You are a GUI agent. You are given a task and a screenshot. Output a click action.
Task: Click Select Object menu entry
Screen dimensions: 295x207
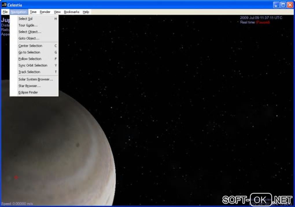(30, 32)
